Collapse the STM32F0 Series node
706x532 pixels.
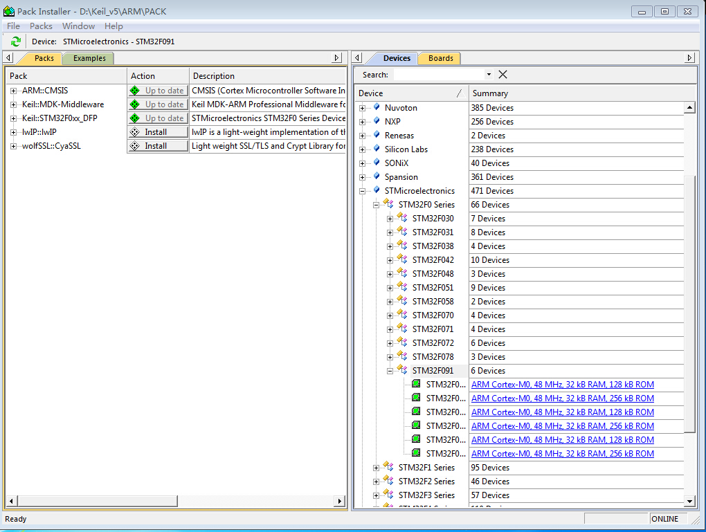click(377, 205)
